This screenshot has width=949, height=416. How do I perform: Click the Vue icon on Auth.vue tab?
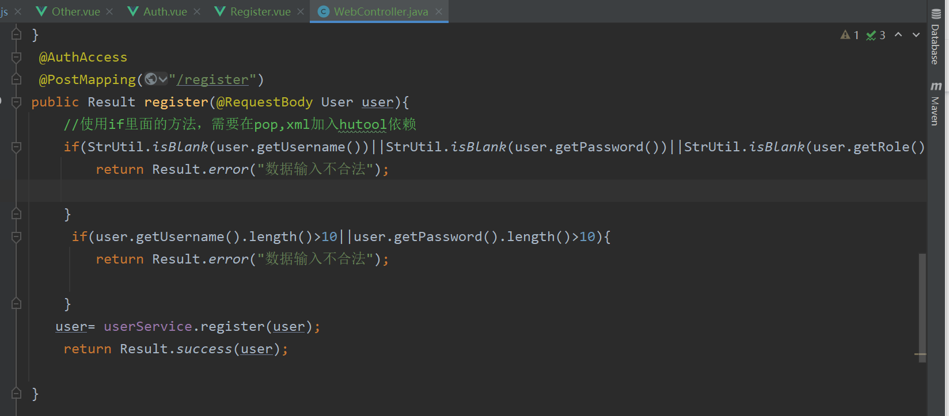133,12
